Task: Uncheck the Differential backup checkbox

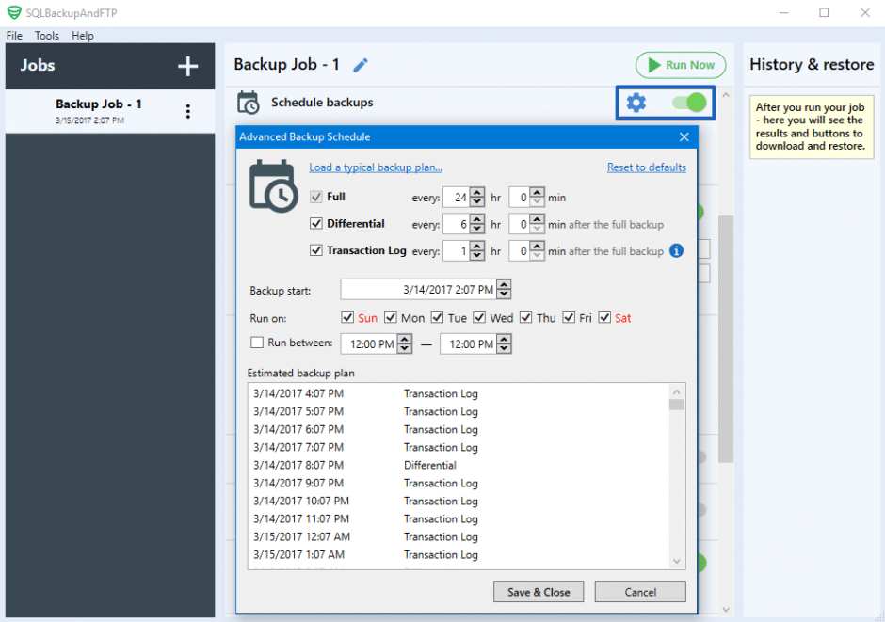Action: tap(316, 223)
